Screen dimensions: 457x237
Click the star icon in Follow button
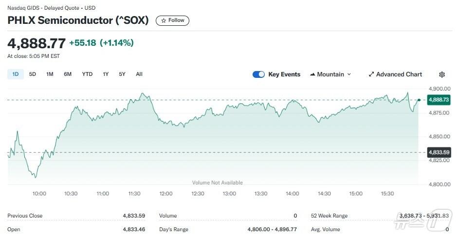tap(164, 20)
